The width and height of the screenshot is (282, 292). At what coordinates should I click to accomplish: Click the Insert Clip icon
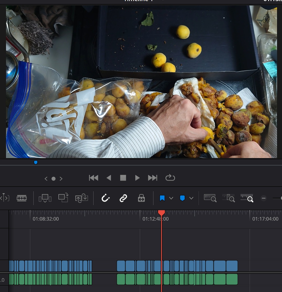pyautogui.click(x=45, y=198)
